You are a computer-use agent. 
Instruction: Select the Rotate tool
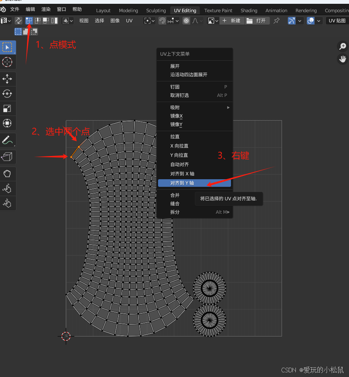click(8, 94)
